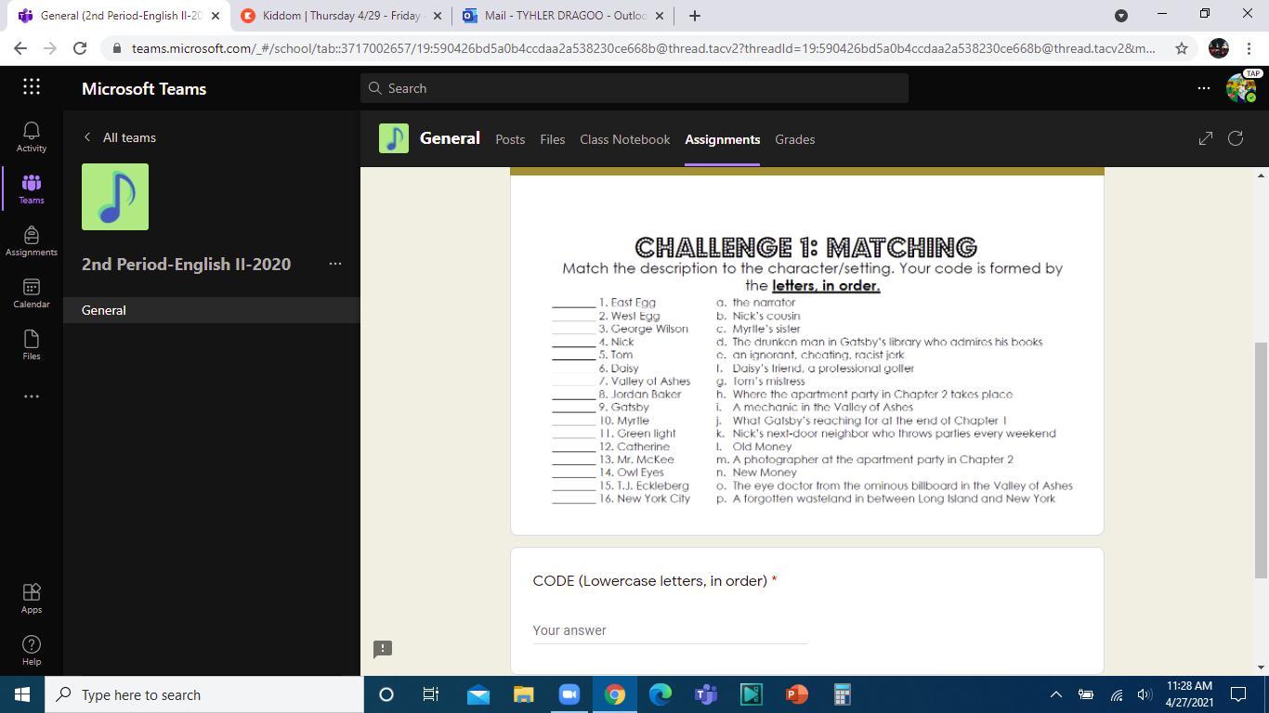Open File Explorer from taskbar
This screenshot has width=1269, height=713.
[x=524, y=694]
